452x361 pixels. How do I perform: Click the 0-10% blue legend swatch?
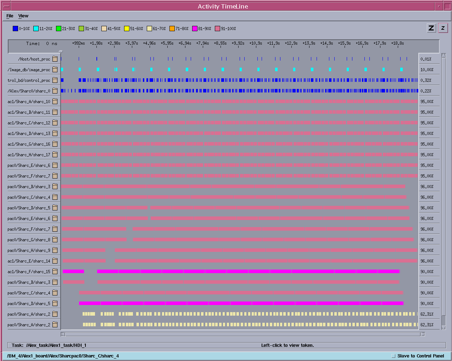[x=15, y=29]
